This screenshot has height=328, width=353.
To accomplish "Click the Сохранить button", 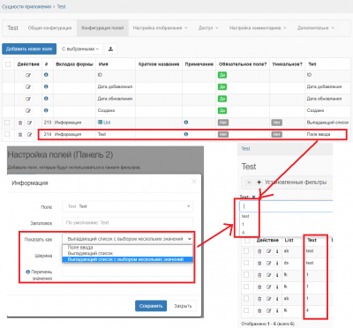I will 151,306.
